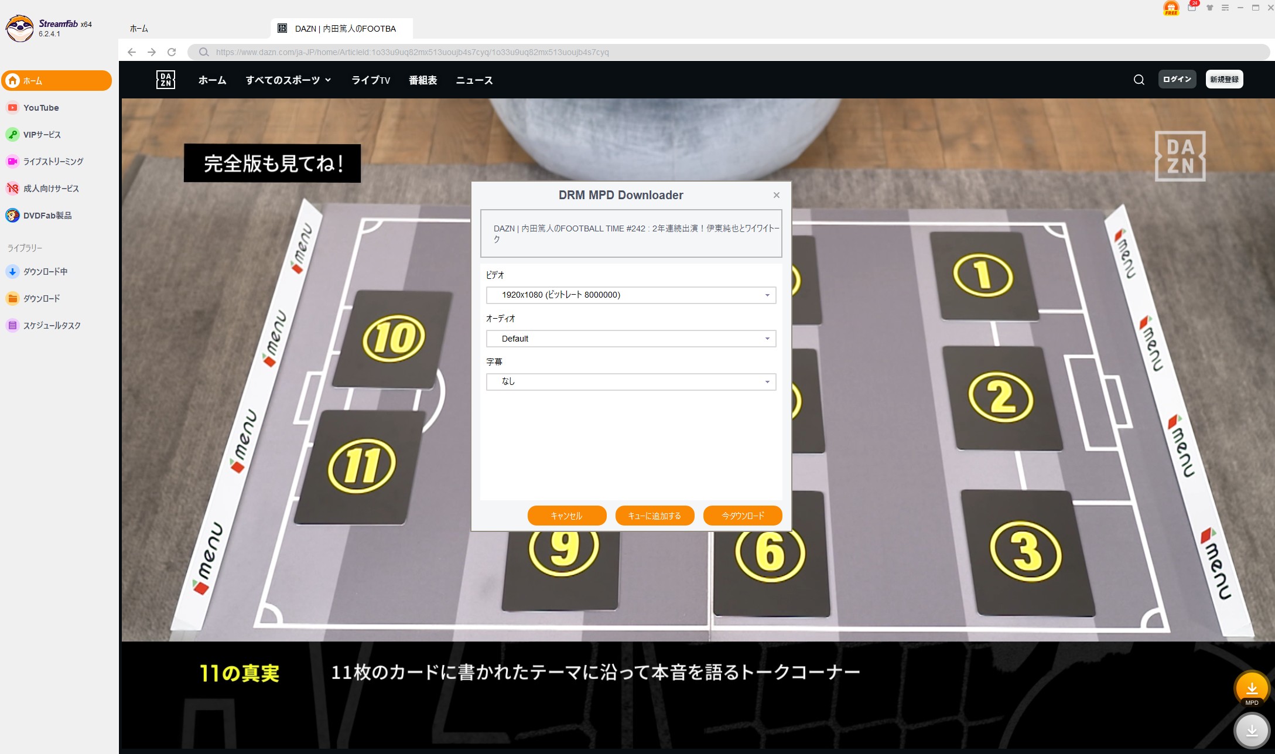Click the 新規登録 button

(1224, 79)
